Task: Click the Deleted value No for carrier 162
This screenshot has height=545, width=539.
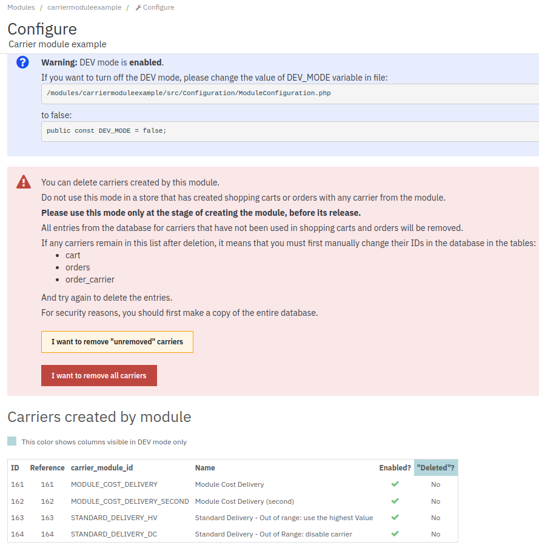Action: [435, 501]
